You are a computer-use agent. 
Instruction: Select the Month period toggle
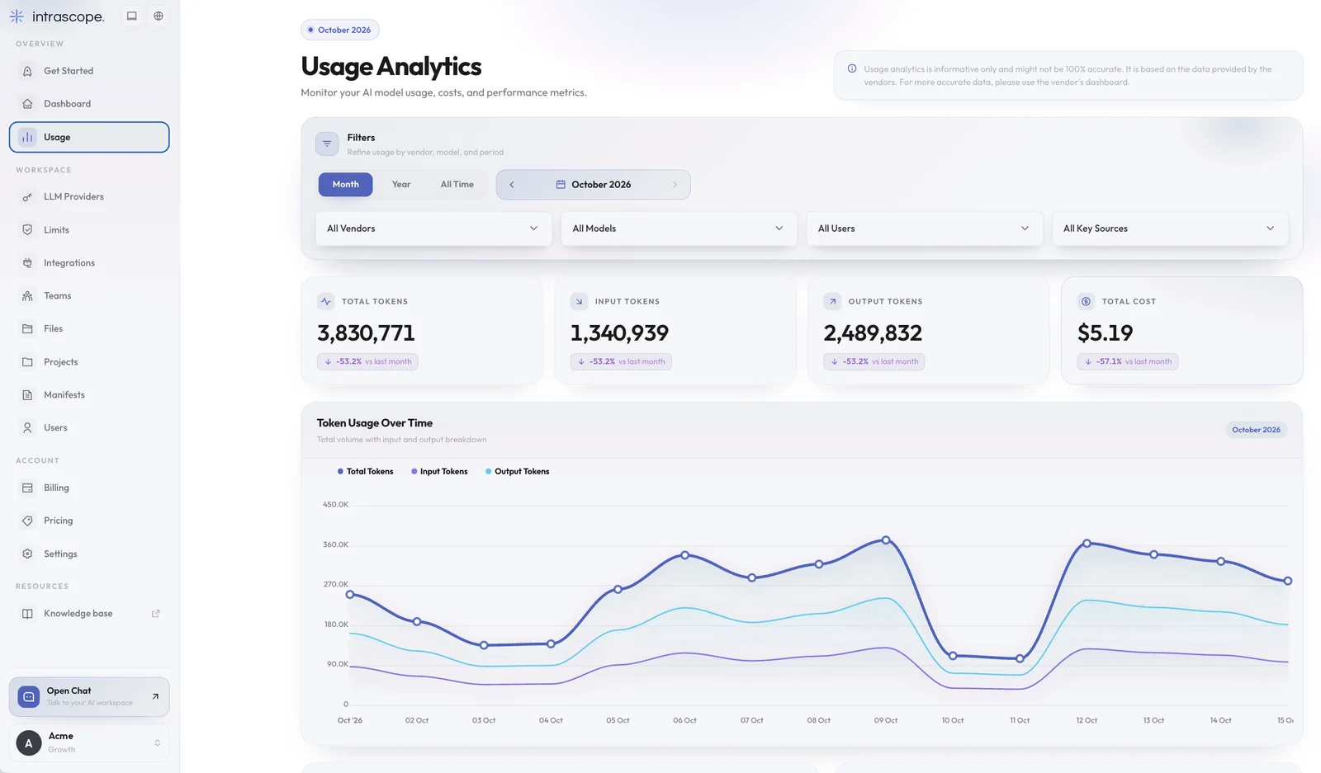pyautogui.click(x=345, y=184)
